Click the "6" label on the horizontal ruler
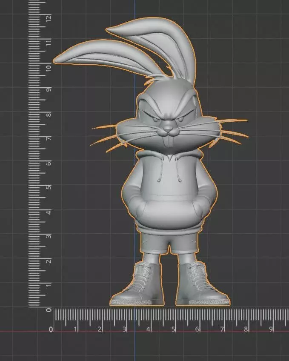This screenshot has width=289, height=361. click(x=197, y=329)
